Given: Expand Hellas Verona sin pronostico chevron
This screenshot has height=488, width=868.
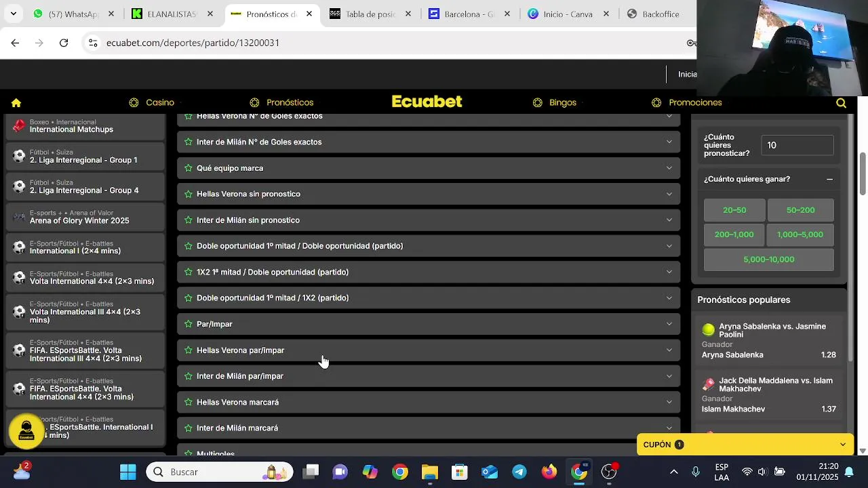Looking at the screenshot, I should coord(669,194).
